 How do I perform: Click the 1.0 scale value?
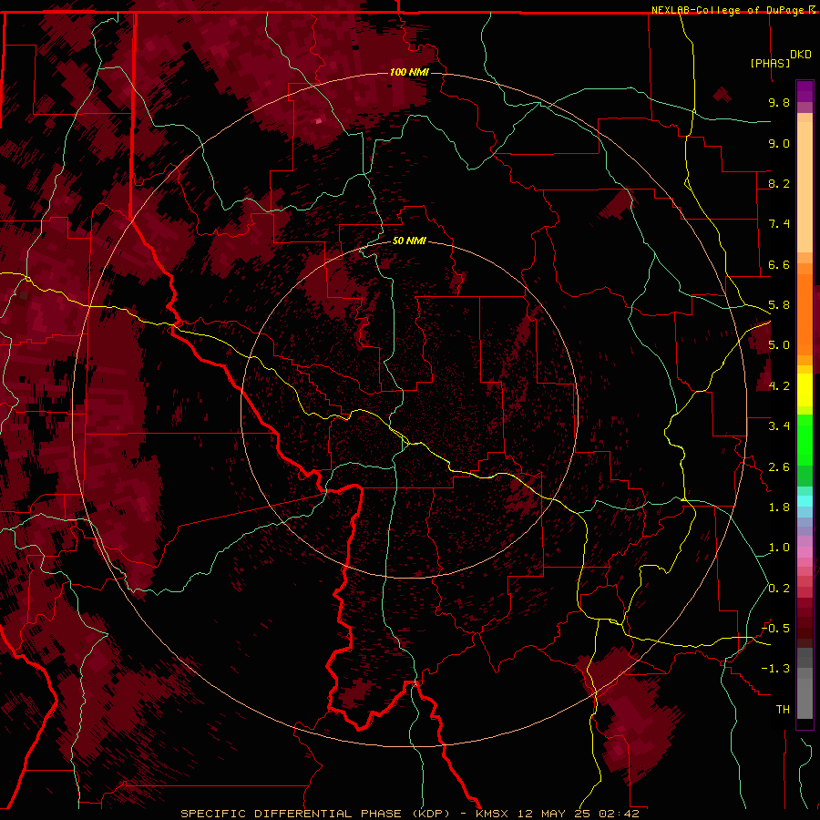coord(779,548)
